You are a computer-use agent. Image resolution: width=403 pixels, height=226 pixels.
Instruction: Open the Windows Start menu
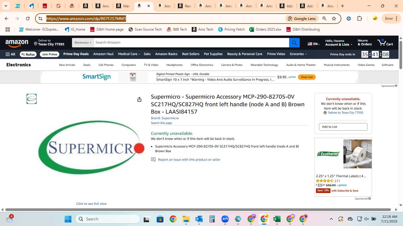[68, 219]
